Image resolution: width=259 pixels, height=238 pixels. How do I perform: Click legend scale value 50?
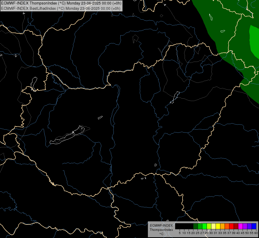(247, 233)
